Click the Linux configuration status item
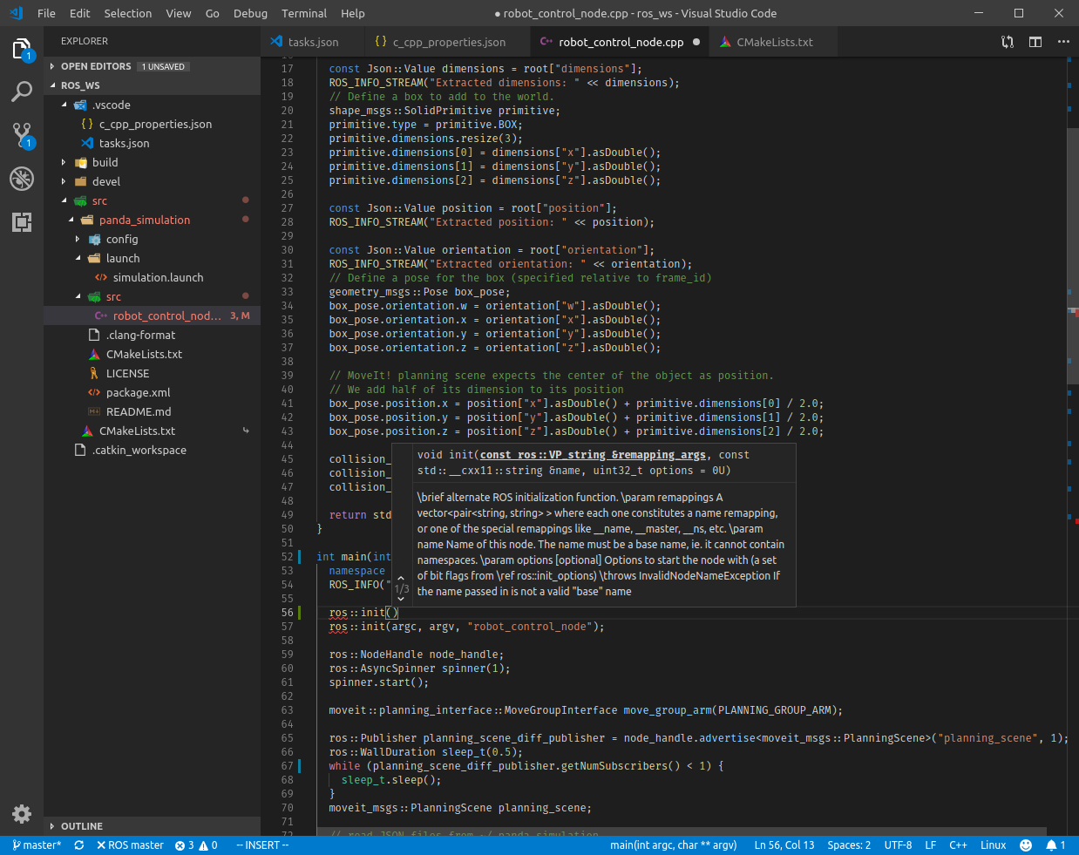This screenshot has height=855, width=1079. pyautogui.click(x=993, y=845)
